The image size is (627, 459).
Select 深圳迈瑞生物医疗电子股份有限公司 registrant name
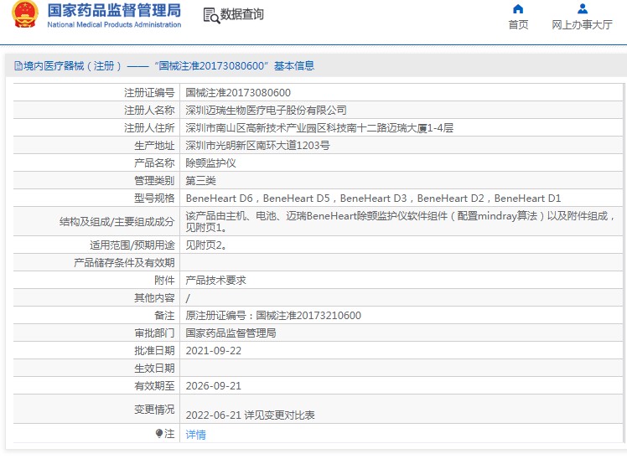coord(266,111)
